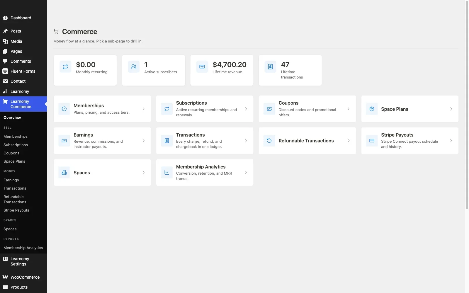Screen dimensions: 469x293
Task: Click the Transactions card title
Action: coord(190,135)
